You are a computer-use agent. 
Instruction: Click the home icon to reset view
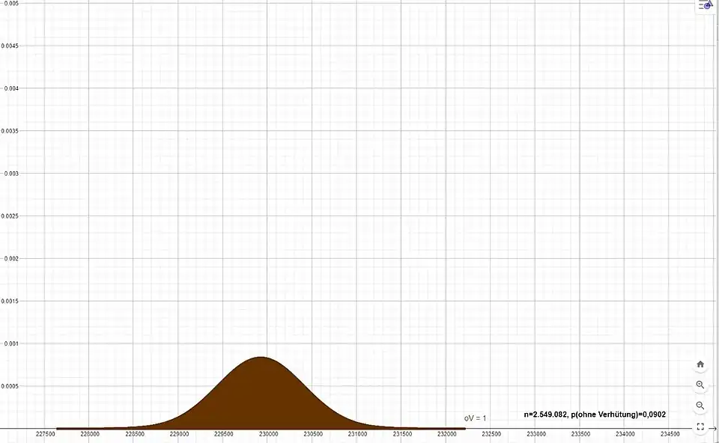click(x=700, y=364)
